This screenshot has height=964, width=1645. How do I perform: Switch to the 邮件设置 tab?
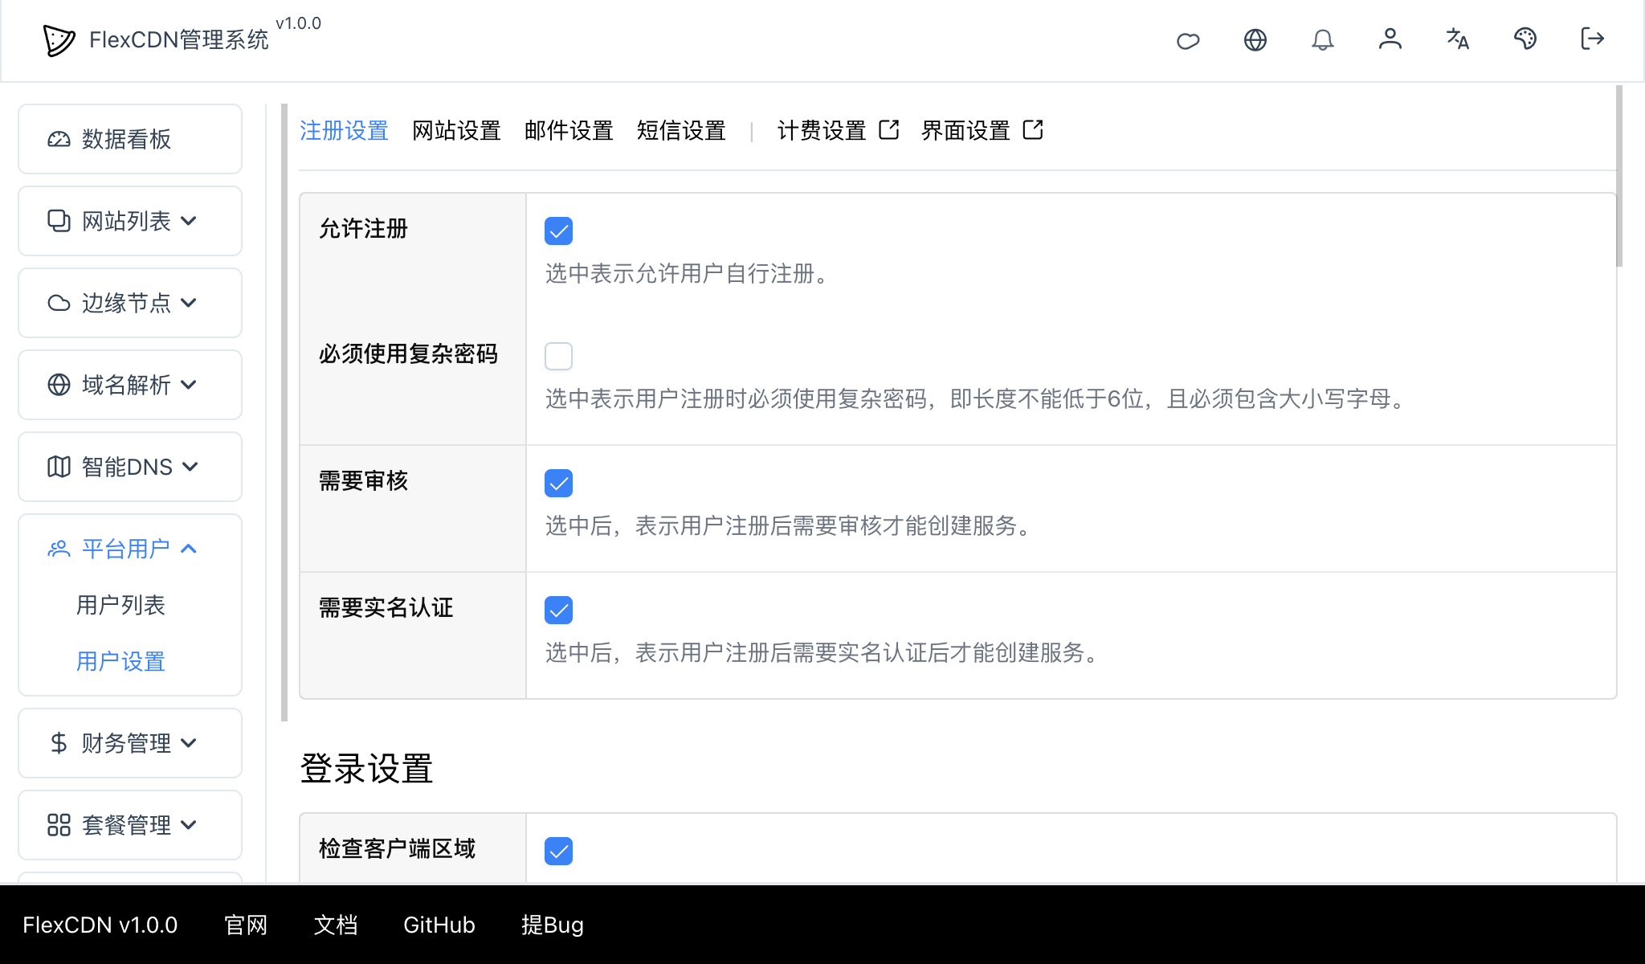(569, 130)
